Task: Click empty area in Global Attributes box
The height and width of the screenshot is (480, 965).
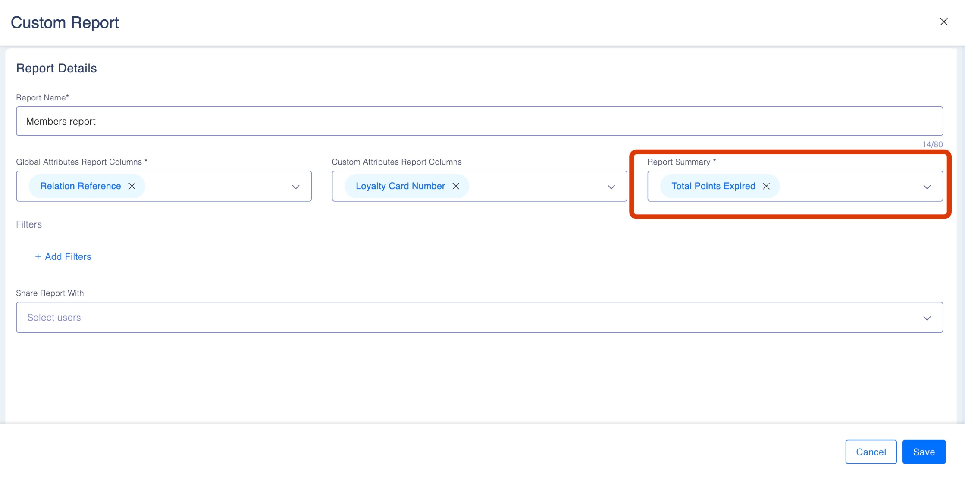Action: pos(216,186)
